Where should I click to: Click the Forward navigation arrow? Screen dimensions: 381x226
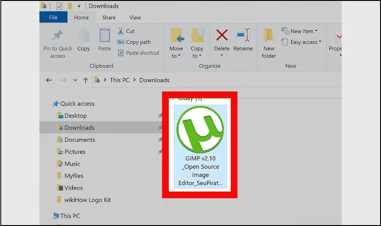63,80
